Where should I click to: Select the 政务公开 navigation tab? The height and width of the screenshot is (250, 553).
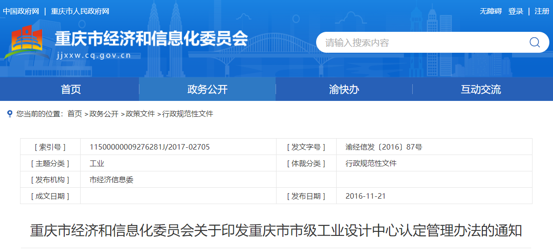[x=207, y=89]
